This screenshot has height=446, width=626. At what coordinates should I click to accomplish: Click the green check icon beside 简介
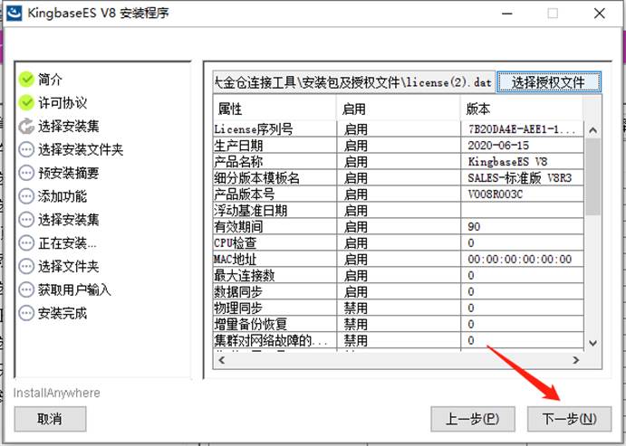27,80
